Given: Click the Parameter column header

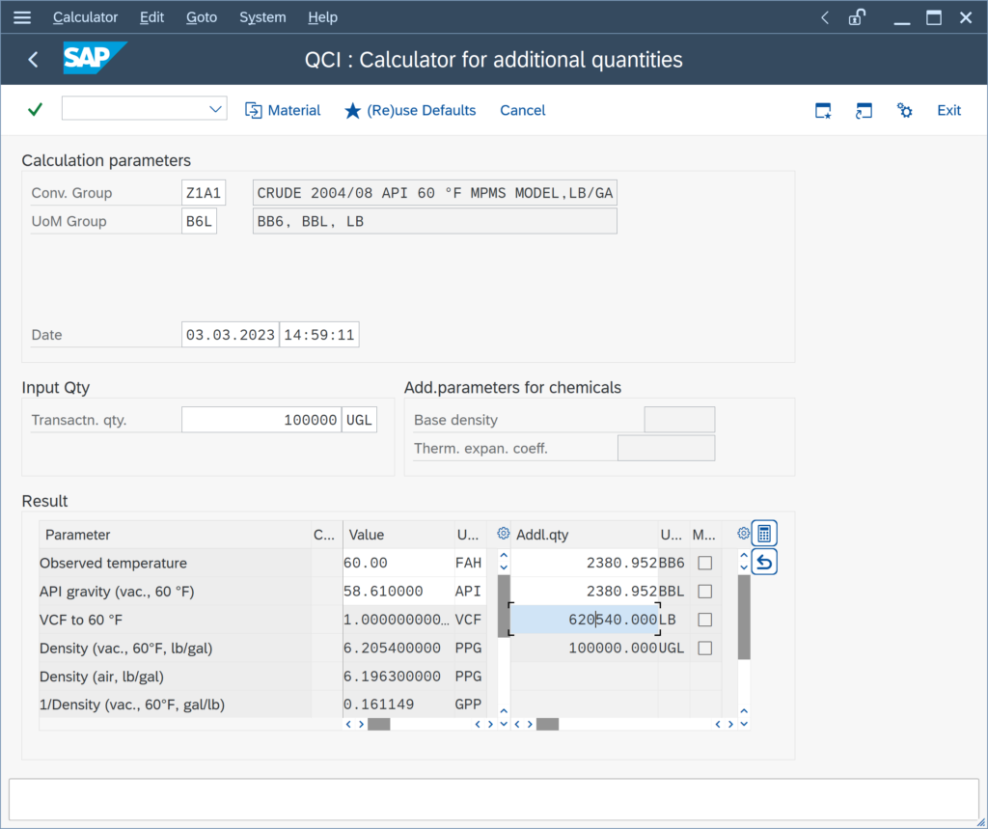Looking at the screenshot, I should [176, 535].
